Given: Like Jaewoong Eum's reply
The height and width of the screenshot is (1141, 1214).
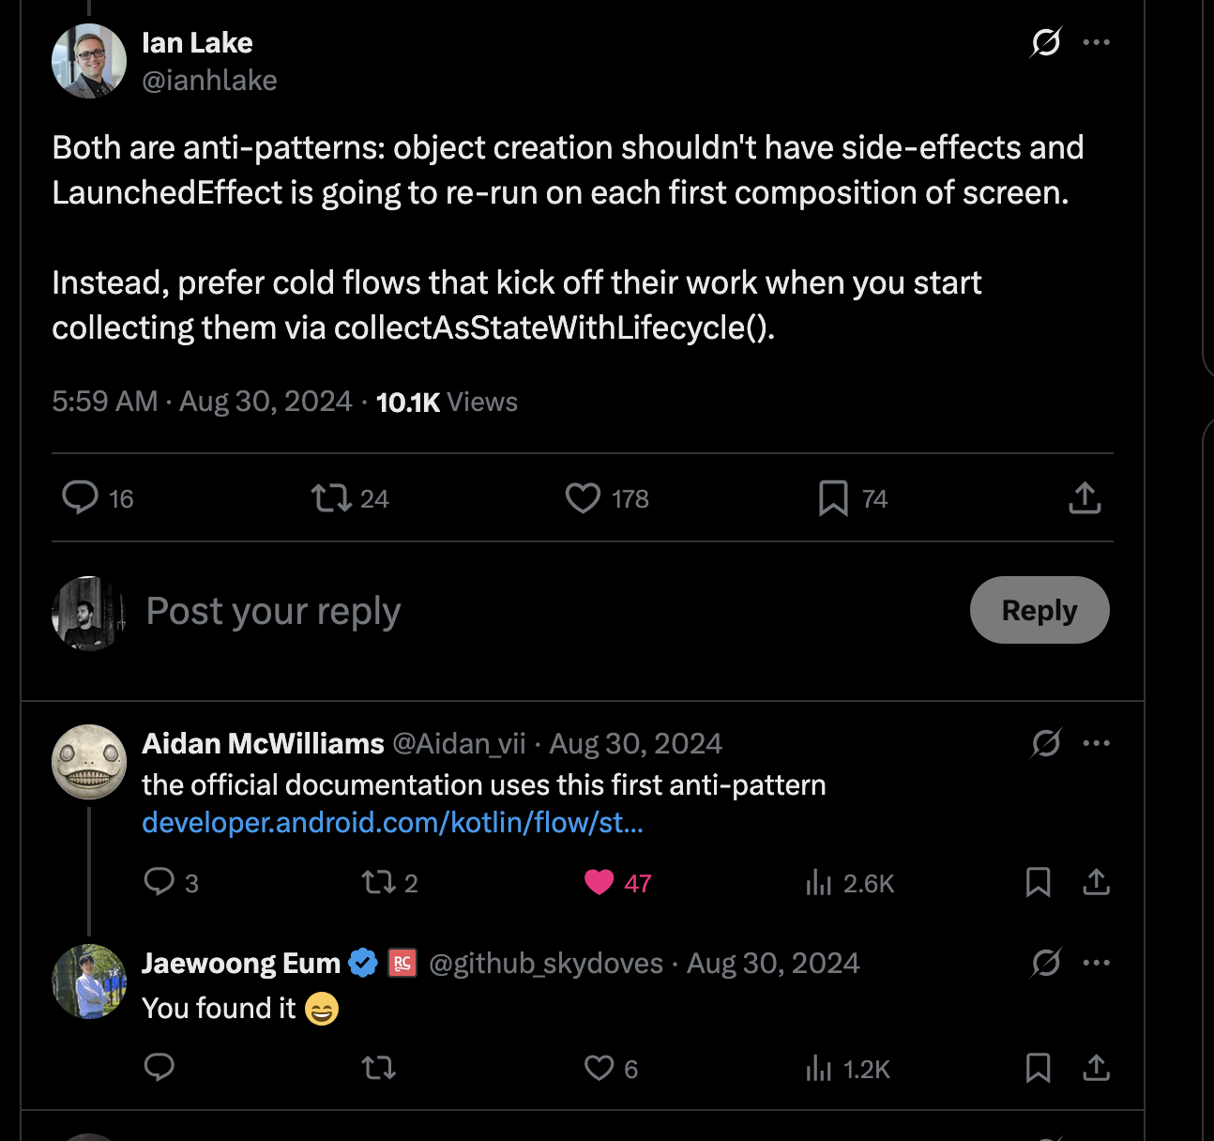Looking at the screenshot, I should coord(599,1068).
